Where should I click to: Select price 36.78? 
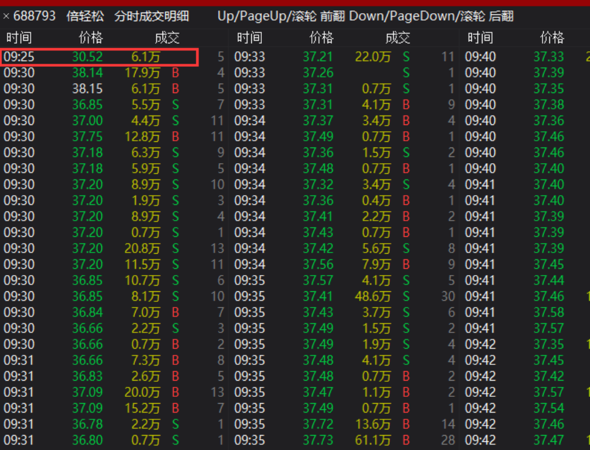[87, 424]
